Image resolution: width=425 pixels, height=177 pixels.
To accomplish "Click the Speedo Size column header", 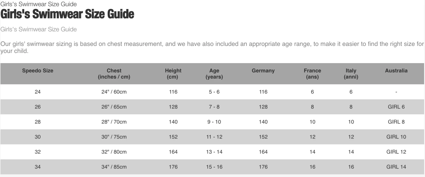I will click(x=38, y=71).
